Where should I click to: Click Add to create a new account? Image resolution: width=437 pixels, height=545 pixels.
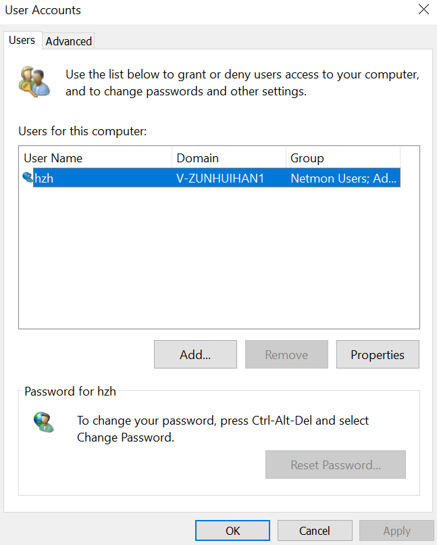195,354
